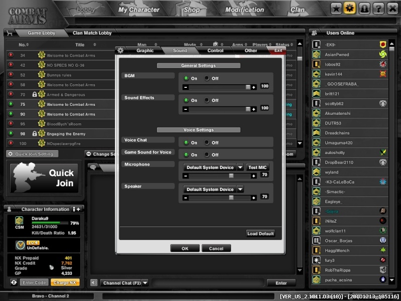Turn BGM On
This screenshot has width=401, height=301.
[186, 78]
